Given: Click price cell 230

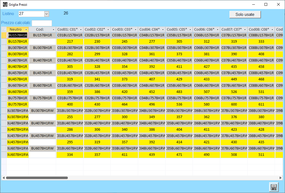Looking at the screenshot, I should pos(97,42).
